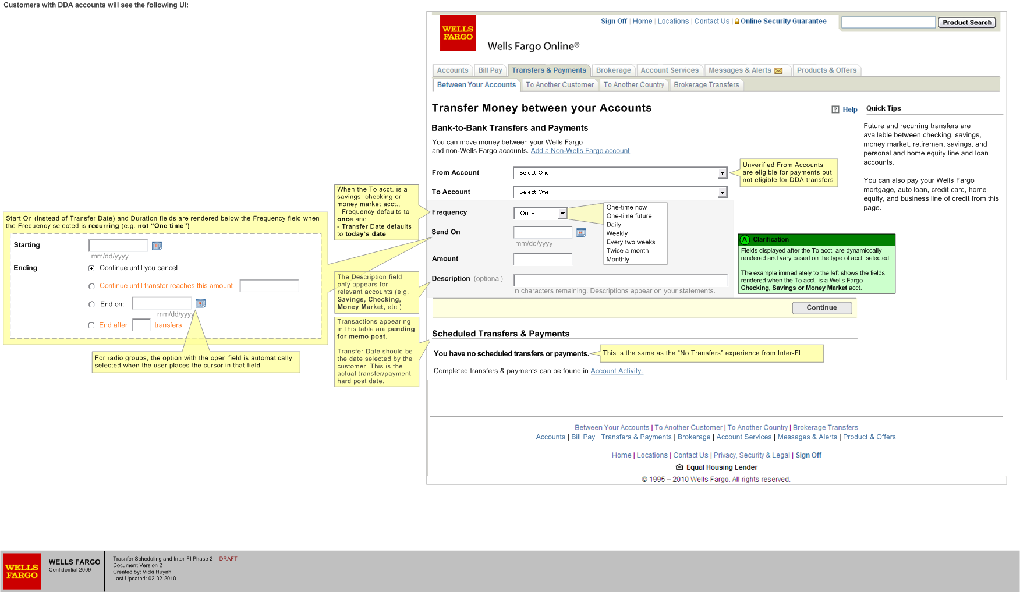The height and width of the screenshot is (592, 1020).
Task: Click the Amount input field
Action: click(543, 259)
